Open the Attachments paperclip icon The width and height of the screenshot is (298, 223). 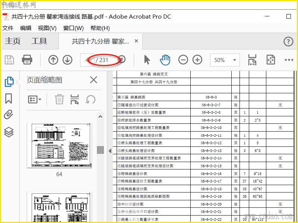coord(9,114)
